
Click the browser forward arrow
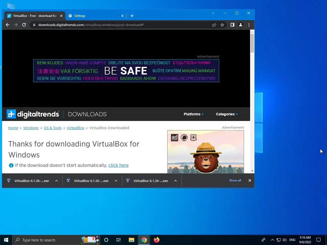click(16, 25)
